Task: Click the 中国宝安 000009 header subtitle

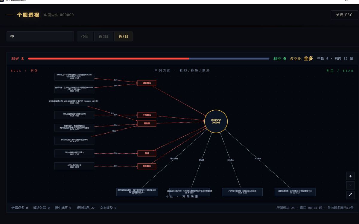Action: (59, 15)
